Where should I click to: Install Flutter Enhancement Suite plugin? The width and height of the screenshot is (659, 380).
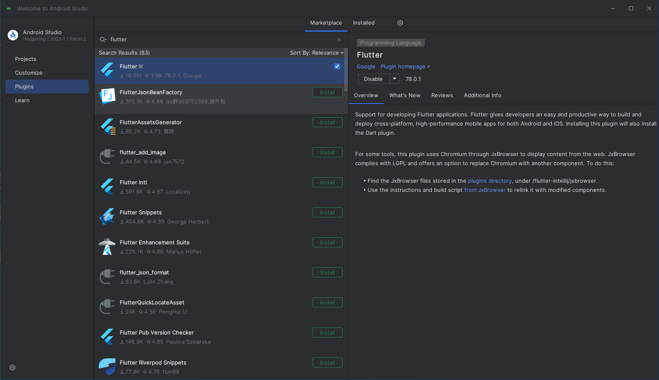point(328,242)
